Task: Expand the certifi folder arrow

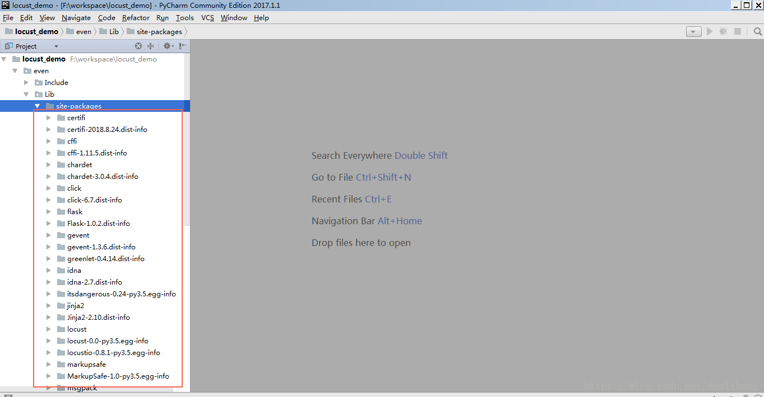Action: coord(49,118)
